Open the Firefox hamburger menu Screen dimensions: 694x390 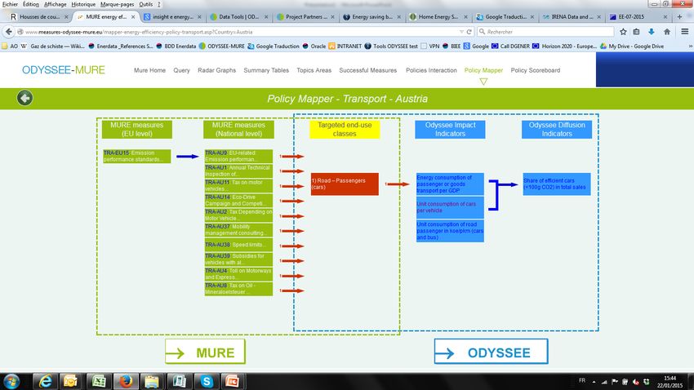685,32
